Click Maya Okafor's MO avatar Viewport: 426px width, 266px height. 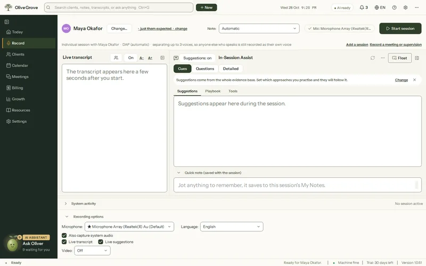pyautogui.click(x=66, y=29)
